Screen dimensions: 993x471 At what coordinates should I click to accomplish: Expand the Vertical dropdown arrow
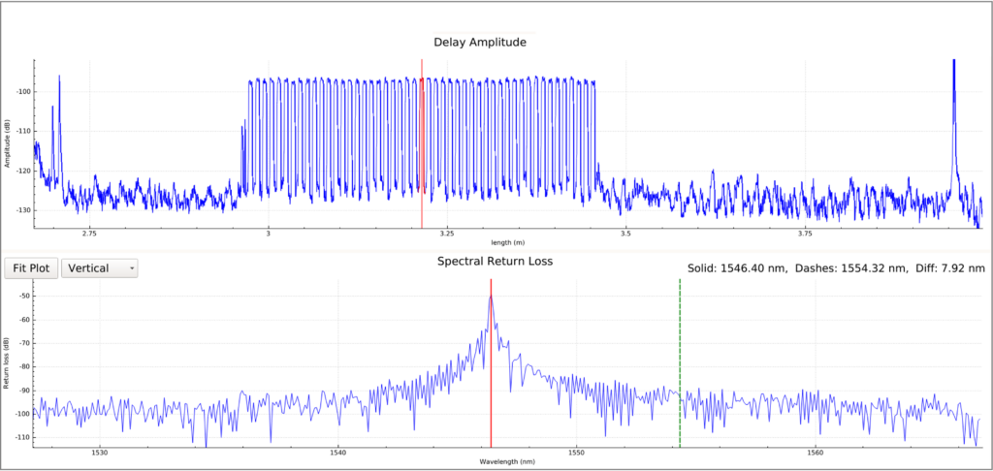pyautogui.click(x=131, y=268)
